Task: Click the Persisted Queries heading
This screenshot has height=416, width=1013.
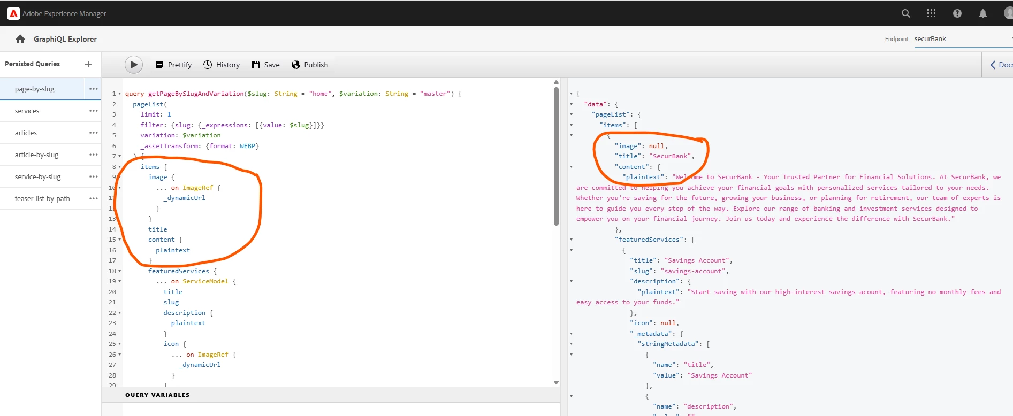Action: point(32,64)
